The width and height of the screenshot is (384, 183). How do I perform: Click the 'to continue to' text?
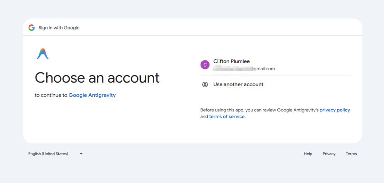click(51, 95)
